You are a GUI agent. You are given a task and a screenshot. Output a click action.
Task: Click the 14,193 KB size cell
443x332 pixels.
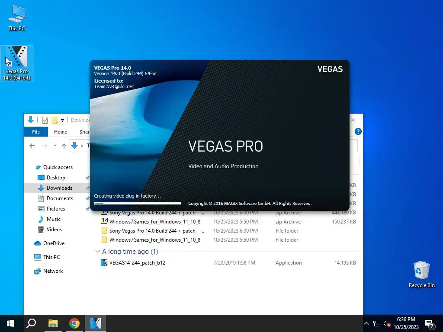345,262
